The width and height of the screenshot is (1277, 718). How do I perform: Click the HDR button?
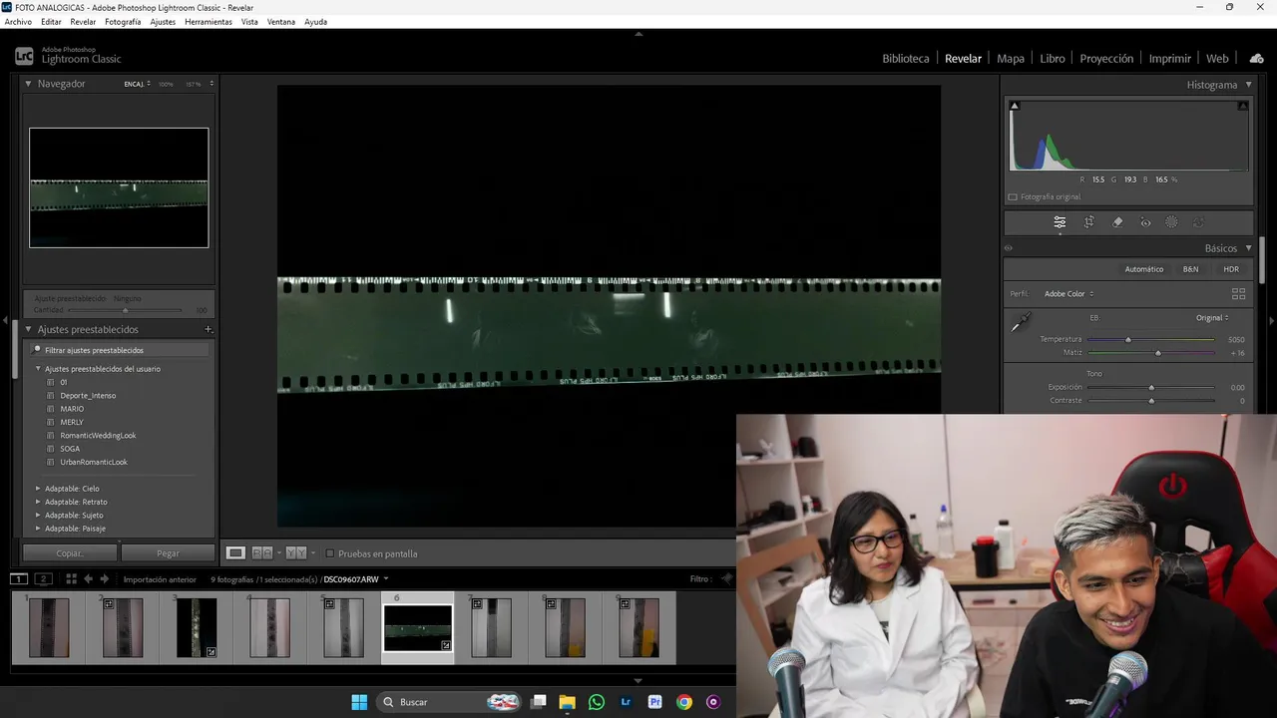[x=1231, y=269]
